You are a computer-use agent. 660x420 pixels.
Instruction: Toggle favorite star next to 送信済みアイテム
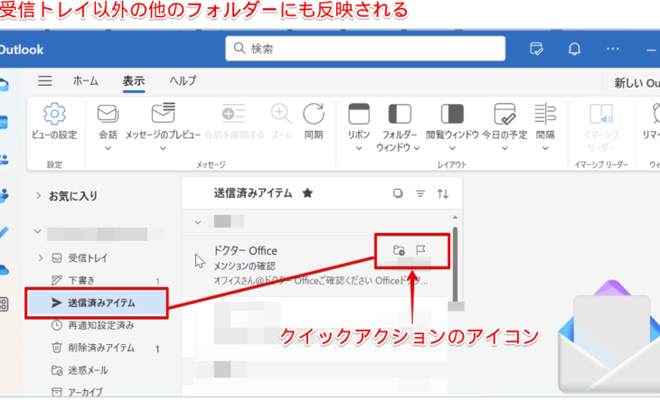(x=307, y=192)
